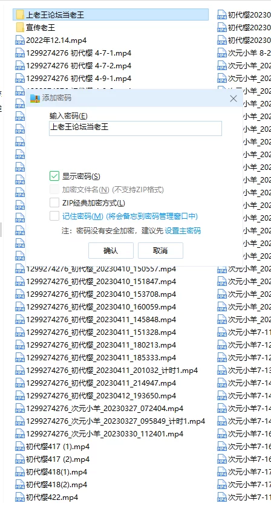
Task: Select file 1299274276_次元小羊_20230327_072404.mp4
Action: [x=99, y=408]
